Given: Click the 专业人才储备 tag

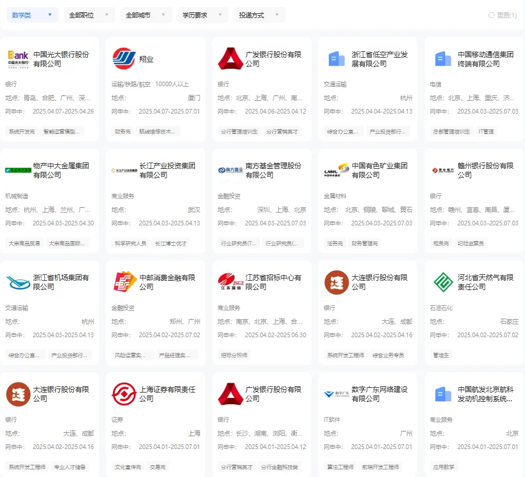Looking at the screenshot, I should [x=70, y=467].
